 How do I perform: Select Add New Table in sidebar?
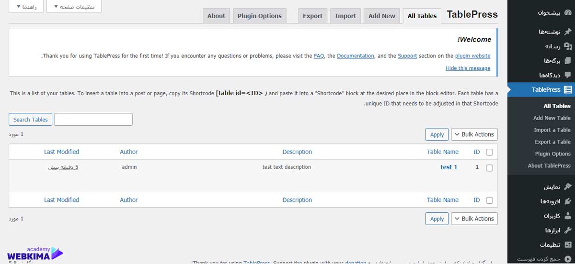pos(552,118)
